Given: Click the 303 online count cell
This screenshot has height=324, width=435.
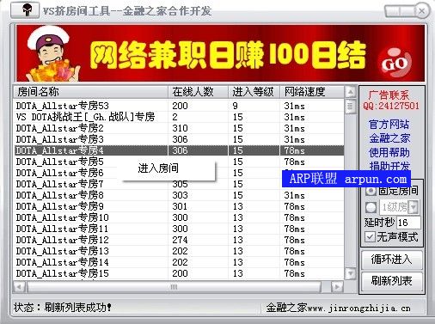Looking at the screenshot, I should point(180,195).
